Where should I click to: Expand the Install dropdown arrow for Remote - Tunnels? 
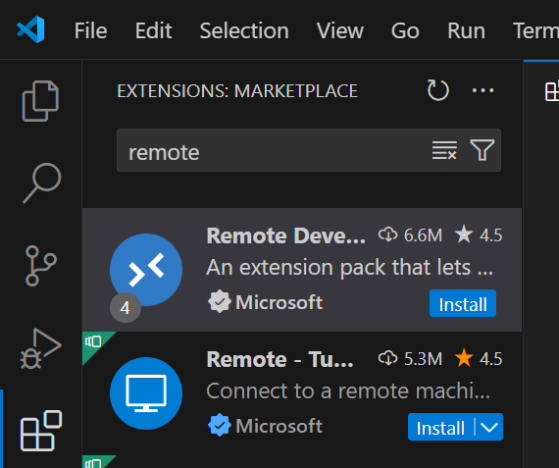pyautogui.click(x=489, y=428)
